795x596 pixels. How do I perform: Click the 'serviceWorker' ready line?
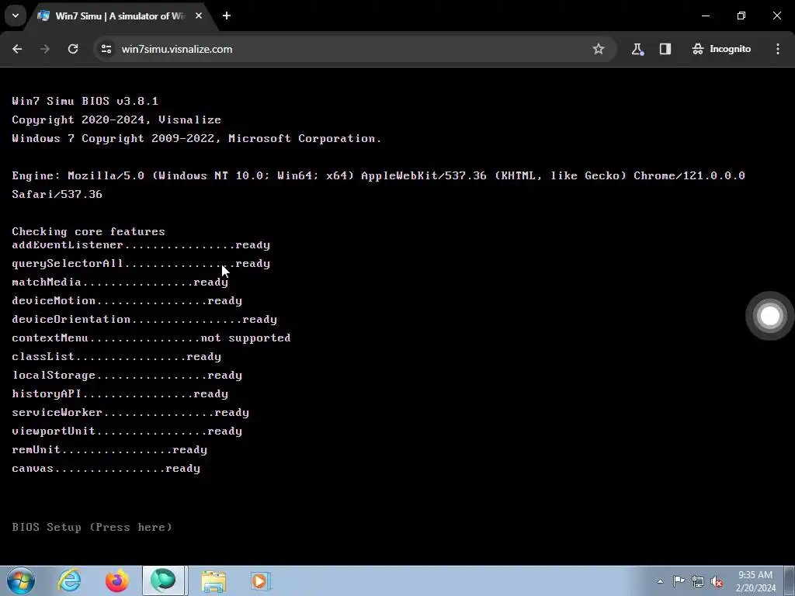click(130, 413)
